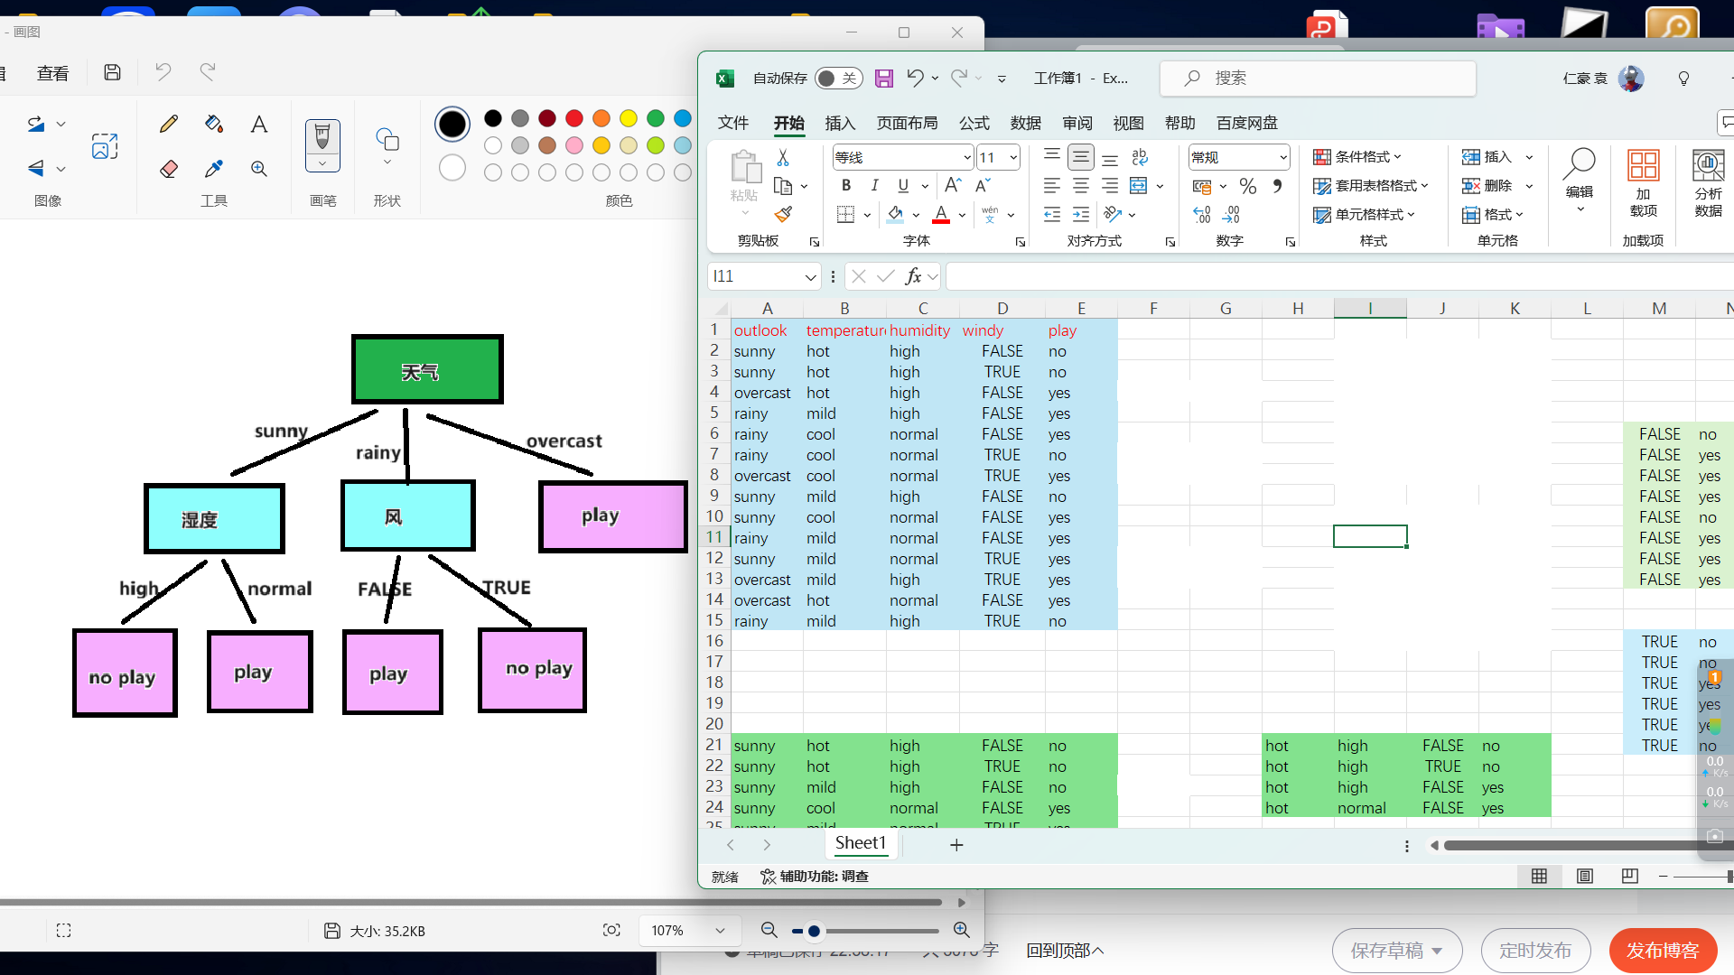Screen dimensions: 1734x975
Task: Select the Pencil tool in Paint
Action: coord(168,124)
